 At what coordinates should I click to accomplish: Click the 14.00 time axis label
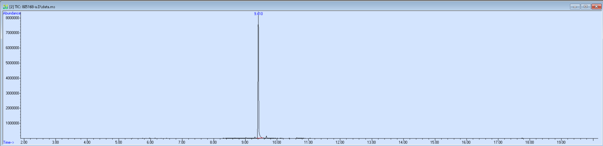[x=403, y=142]
